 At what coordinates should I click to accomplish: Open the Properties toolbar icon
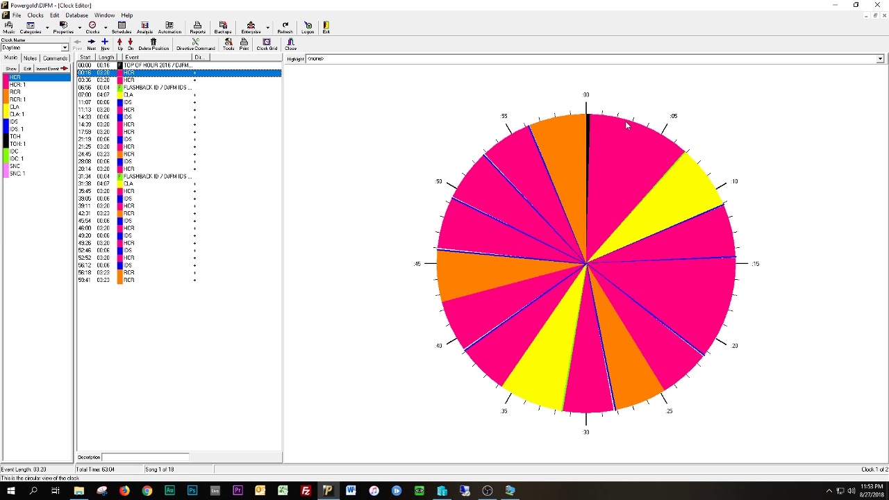[63, 27]
